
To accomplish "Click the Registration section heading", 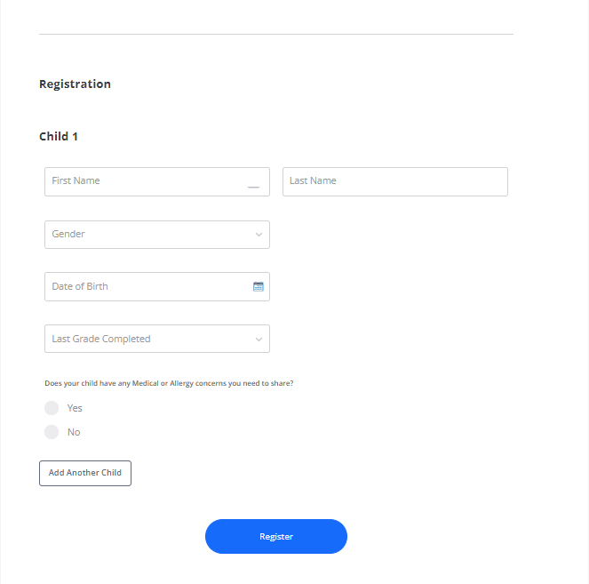I will 75,84.
